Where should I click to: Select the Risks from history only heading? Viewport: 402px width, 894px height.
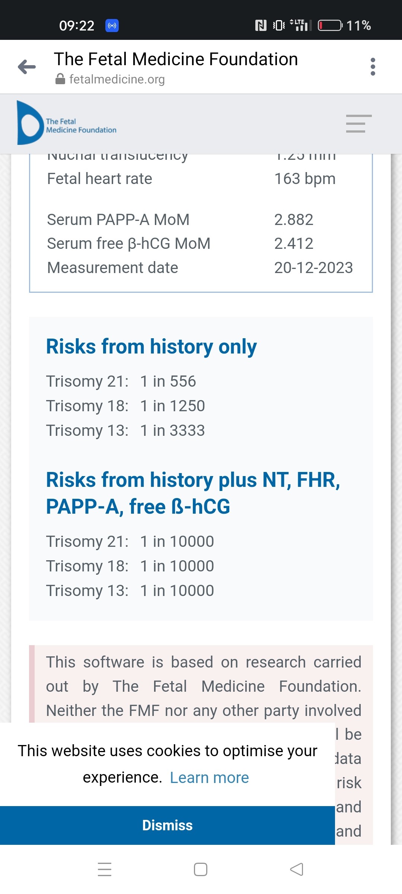click(151, 346)
